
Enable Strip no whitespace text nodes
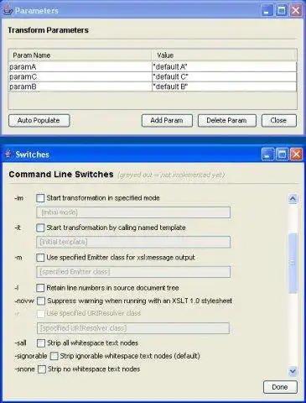click(42, 369)
